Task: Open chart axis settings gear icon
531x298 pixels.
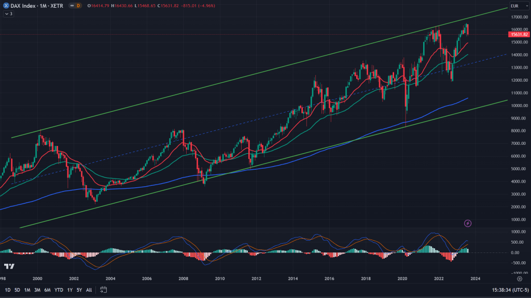Action: 519,278
